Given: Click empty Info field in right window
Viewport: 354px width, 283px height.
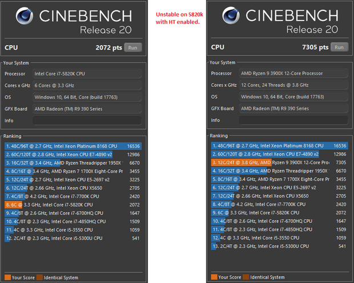Looking at the screenshot, I should [x=293, y=120].
